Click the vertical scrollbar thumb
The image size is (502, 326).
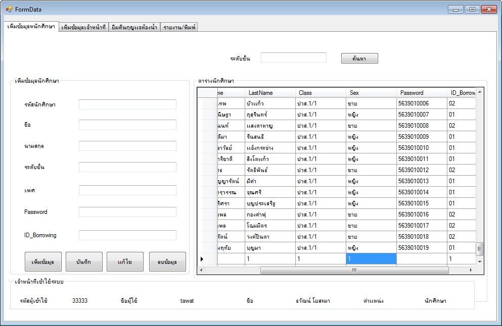pyautogui.click(x=480, y=249)
